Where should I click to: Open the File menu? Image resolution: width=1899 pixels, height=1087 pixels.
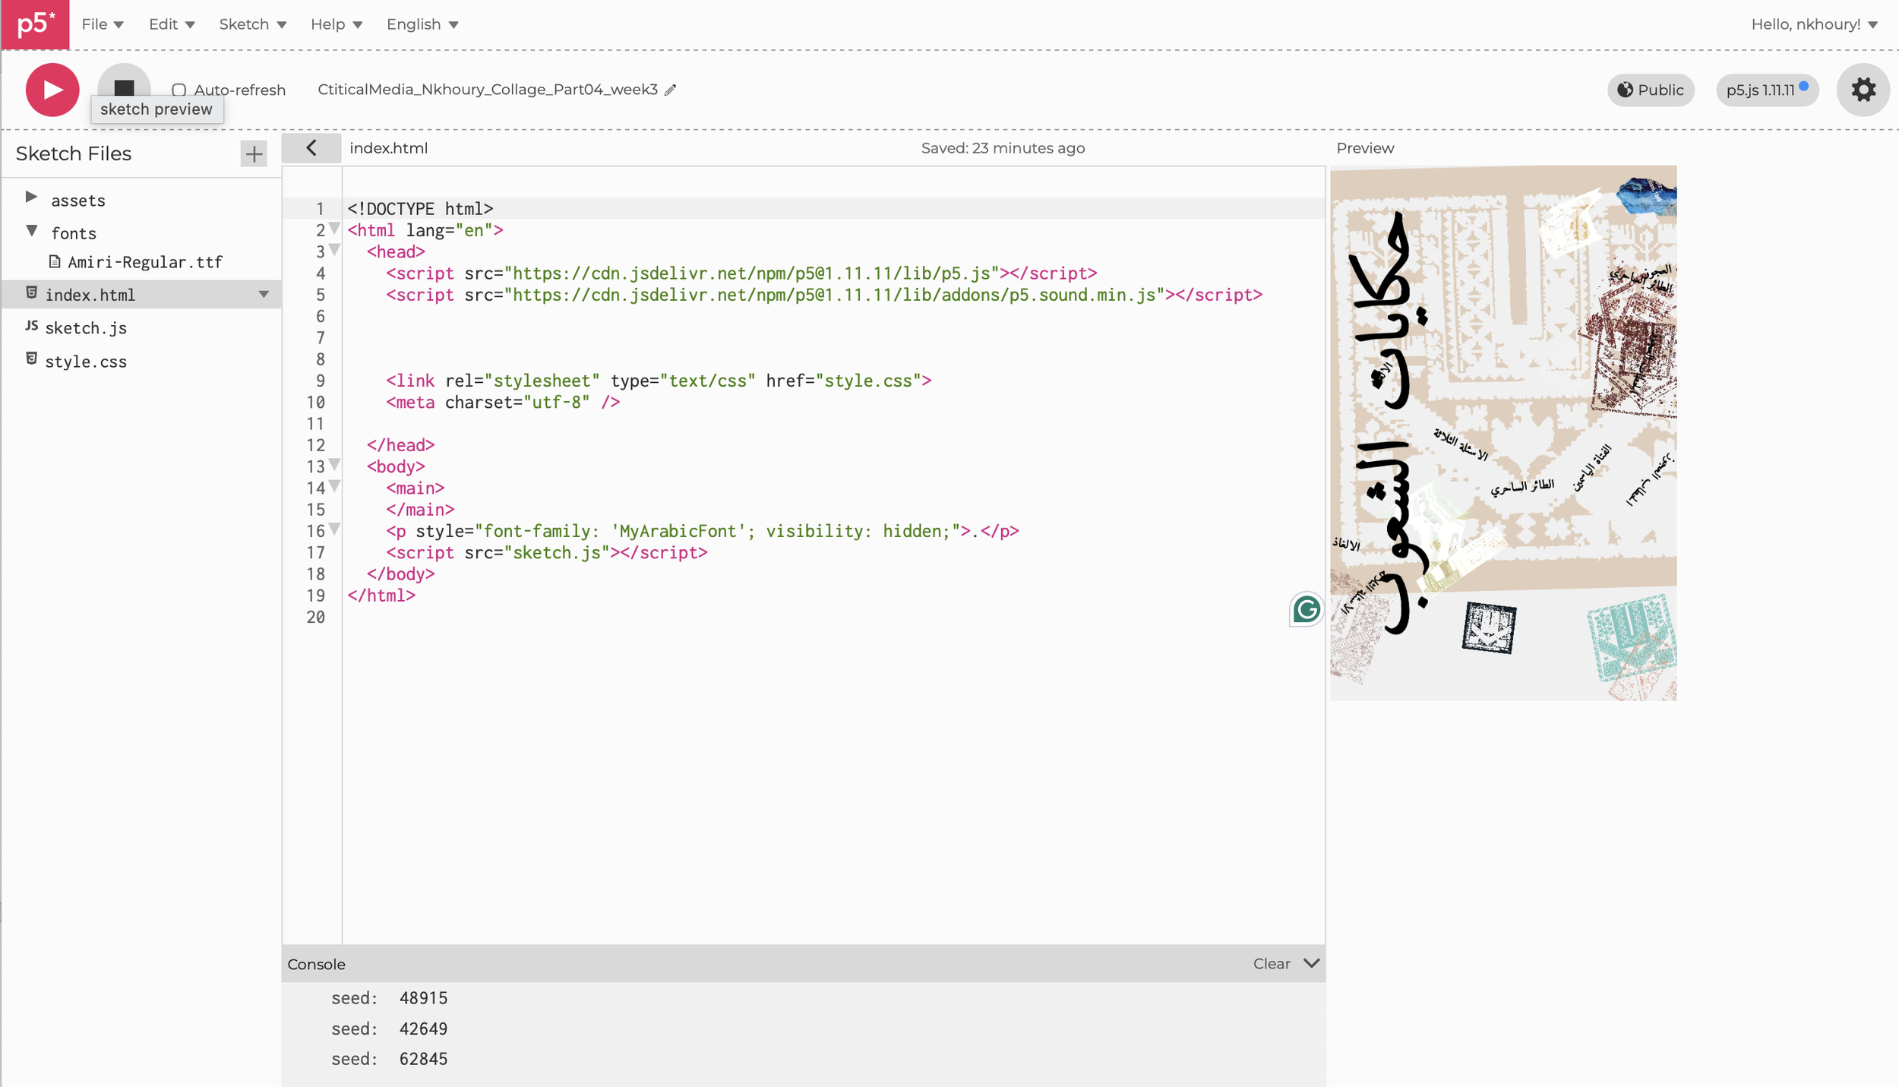tap(103, 24)
